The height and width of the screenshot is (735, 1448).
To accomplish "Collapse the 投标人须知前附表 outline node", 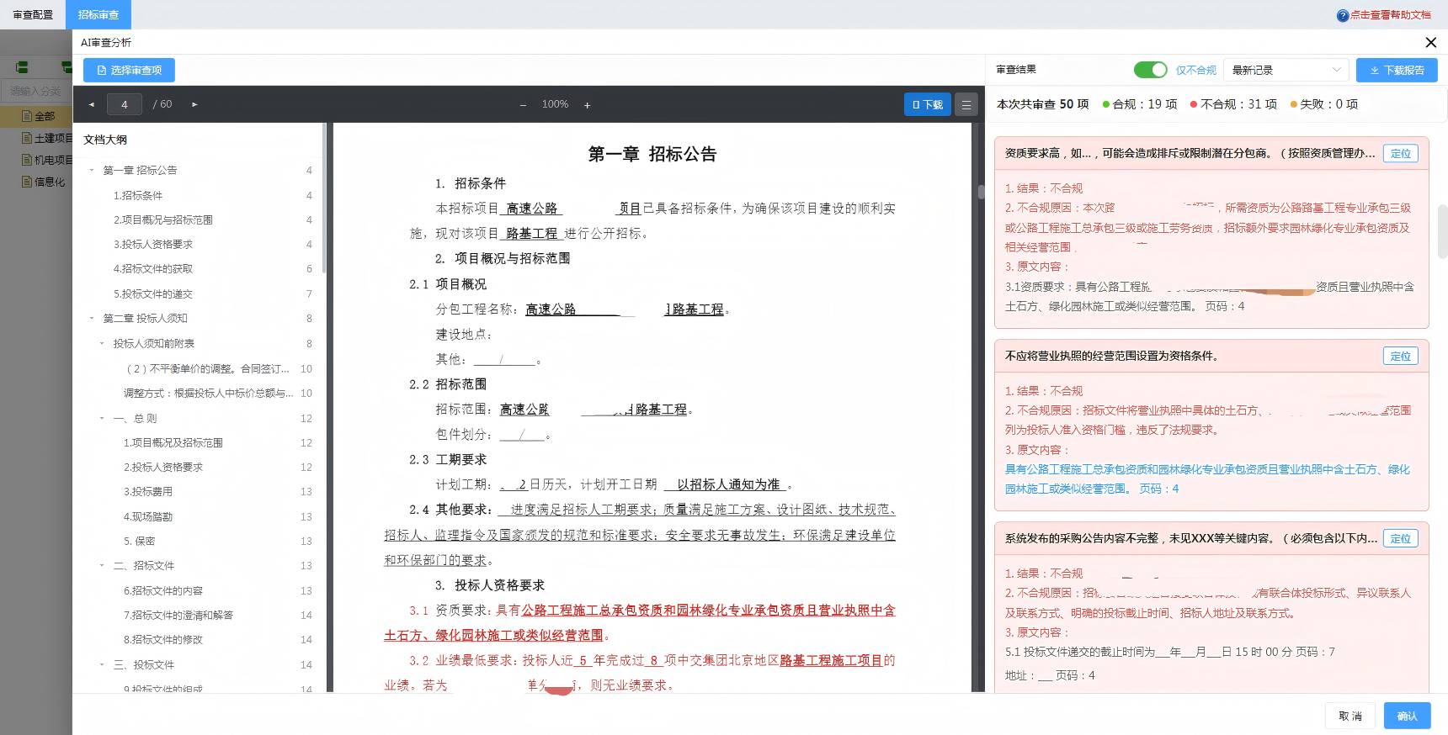I will [102, 344].
